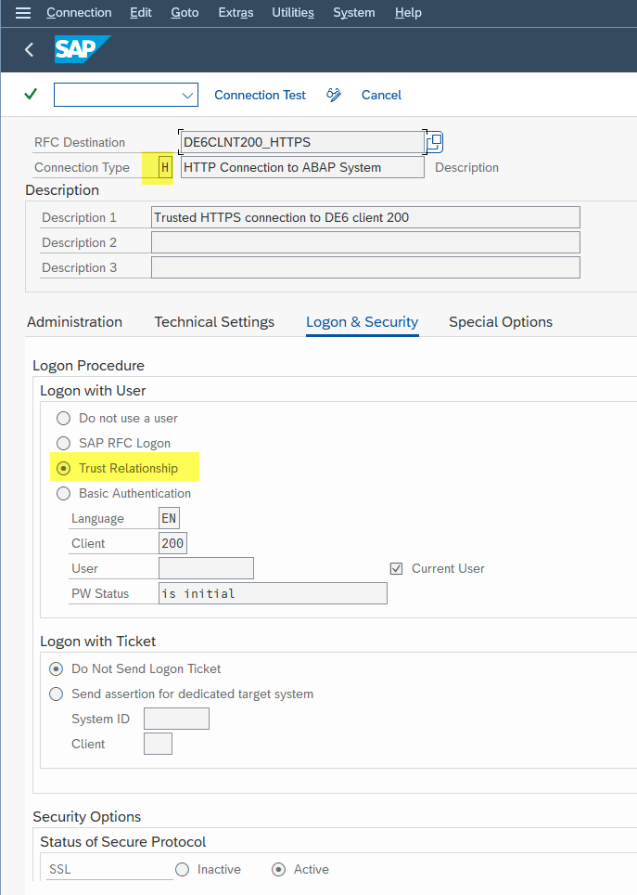This screenshot has height=895, width=637.
Task: Set SSL to Active
Action: pos(278,869)
